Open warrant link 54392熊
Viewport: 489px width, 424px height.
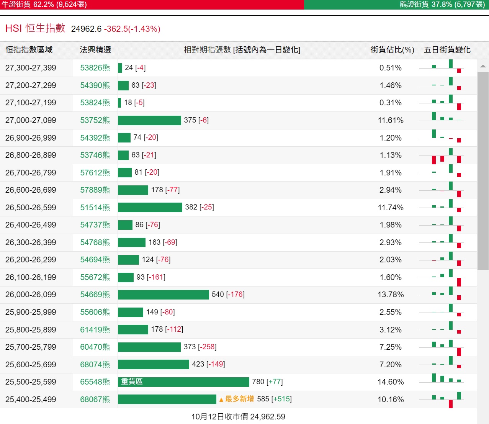[x=95, y=138]
